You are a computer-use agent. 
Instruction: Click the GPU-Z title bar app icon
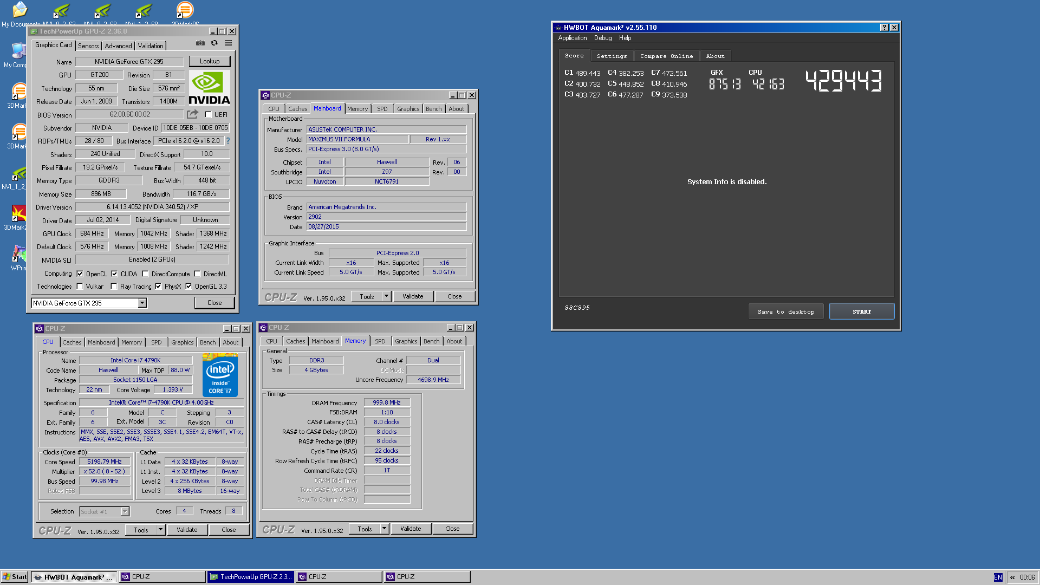34,31
